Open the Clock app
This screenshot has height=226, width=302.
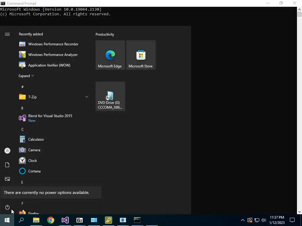[x=53, y=160]
